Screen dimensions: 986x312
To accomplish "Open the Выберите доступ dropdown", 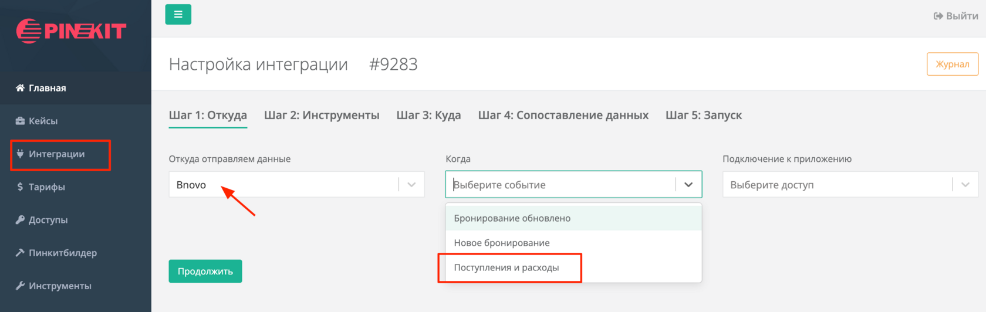I will tap(850, 185).
